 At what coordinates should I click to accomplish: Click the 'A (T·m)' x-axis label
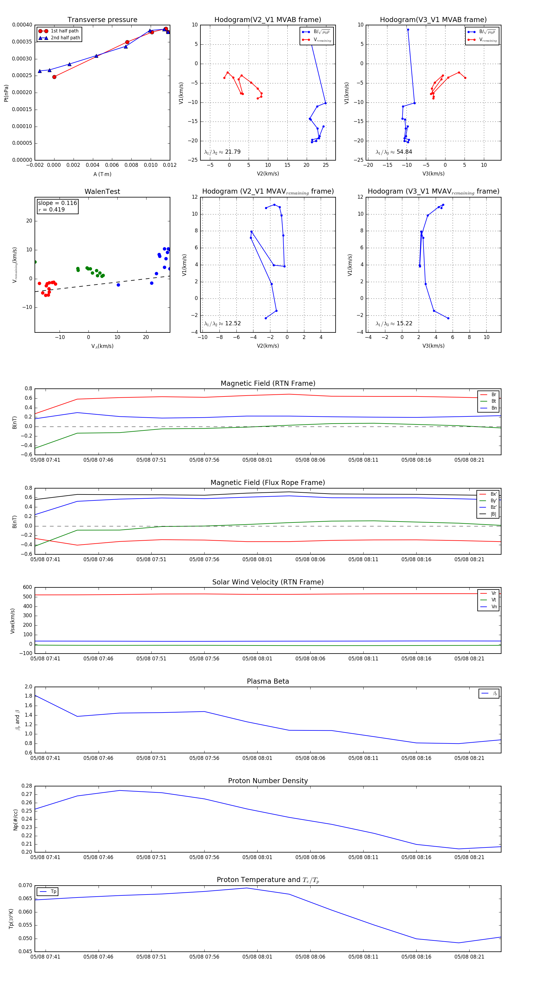102,174
